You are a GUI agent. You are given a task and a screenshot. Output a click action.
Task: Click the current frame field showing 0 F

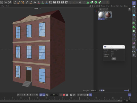coord(54,95)
